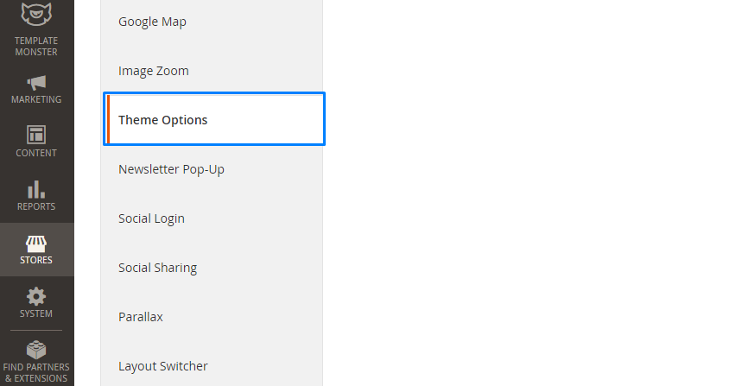Viewport: 755px width, 386px height.
Task: Open the Content layout icon
Action: tap(36, 135)
